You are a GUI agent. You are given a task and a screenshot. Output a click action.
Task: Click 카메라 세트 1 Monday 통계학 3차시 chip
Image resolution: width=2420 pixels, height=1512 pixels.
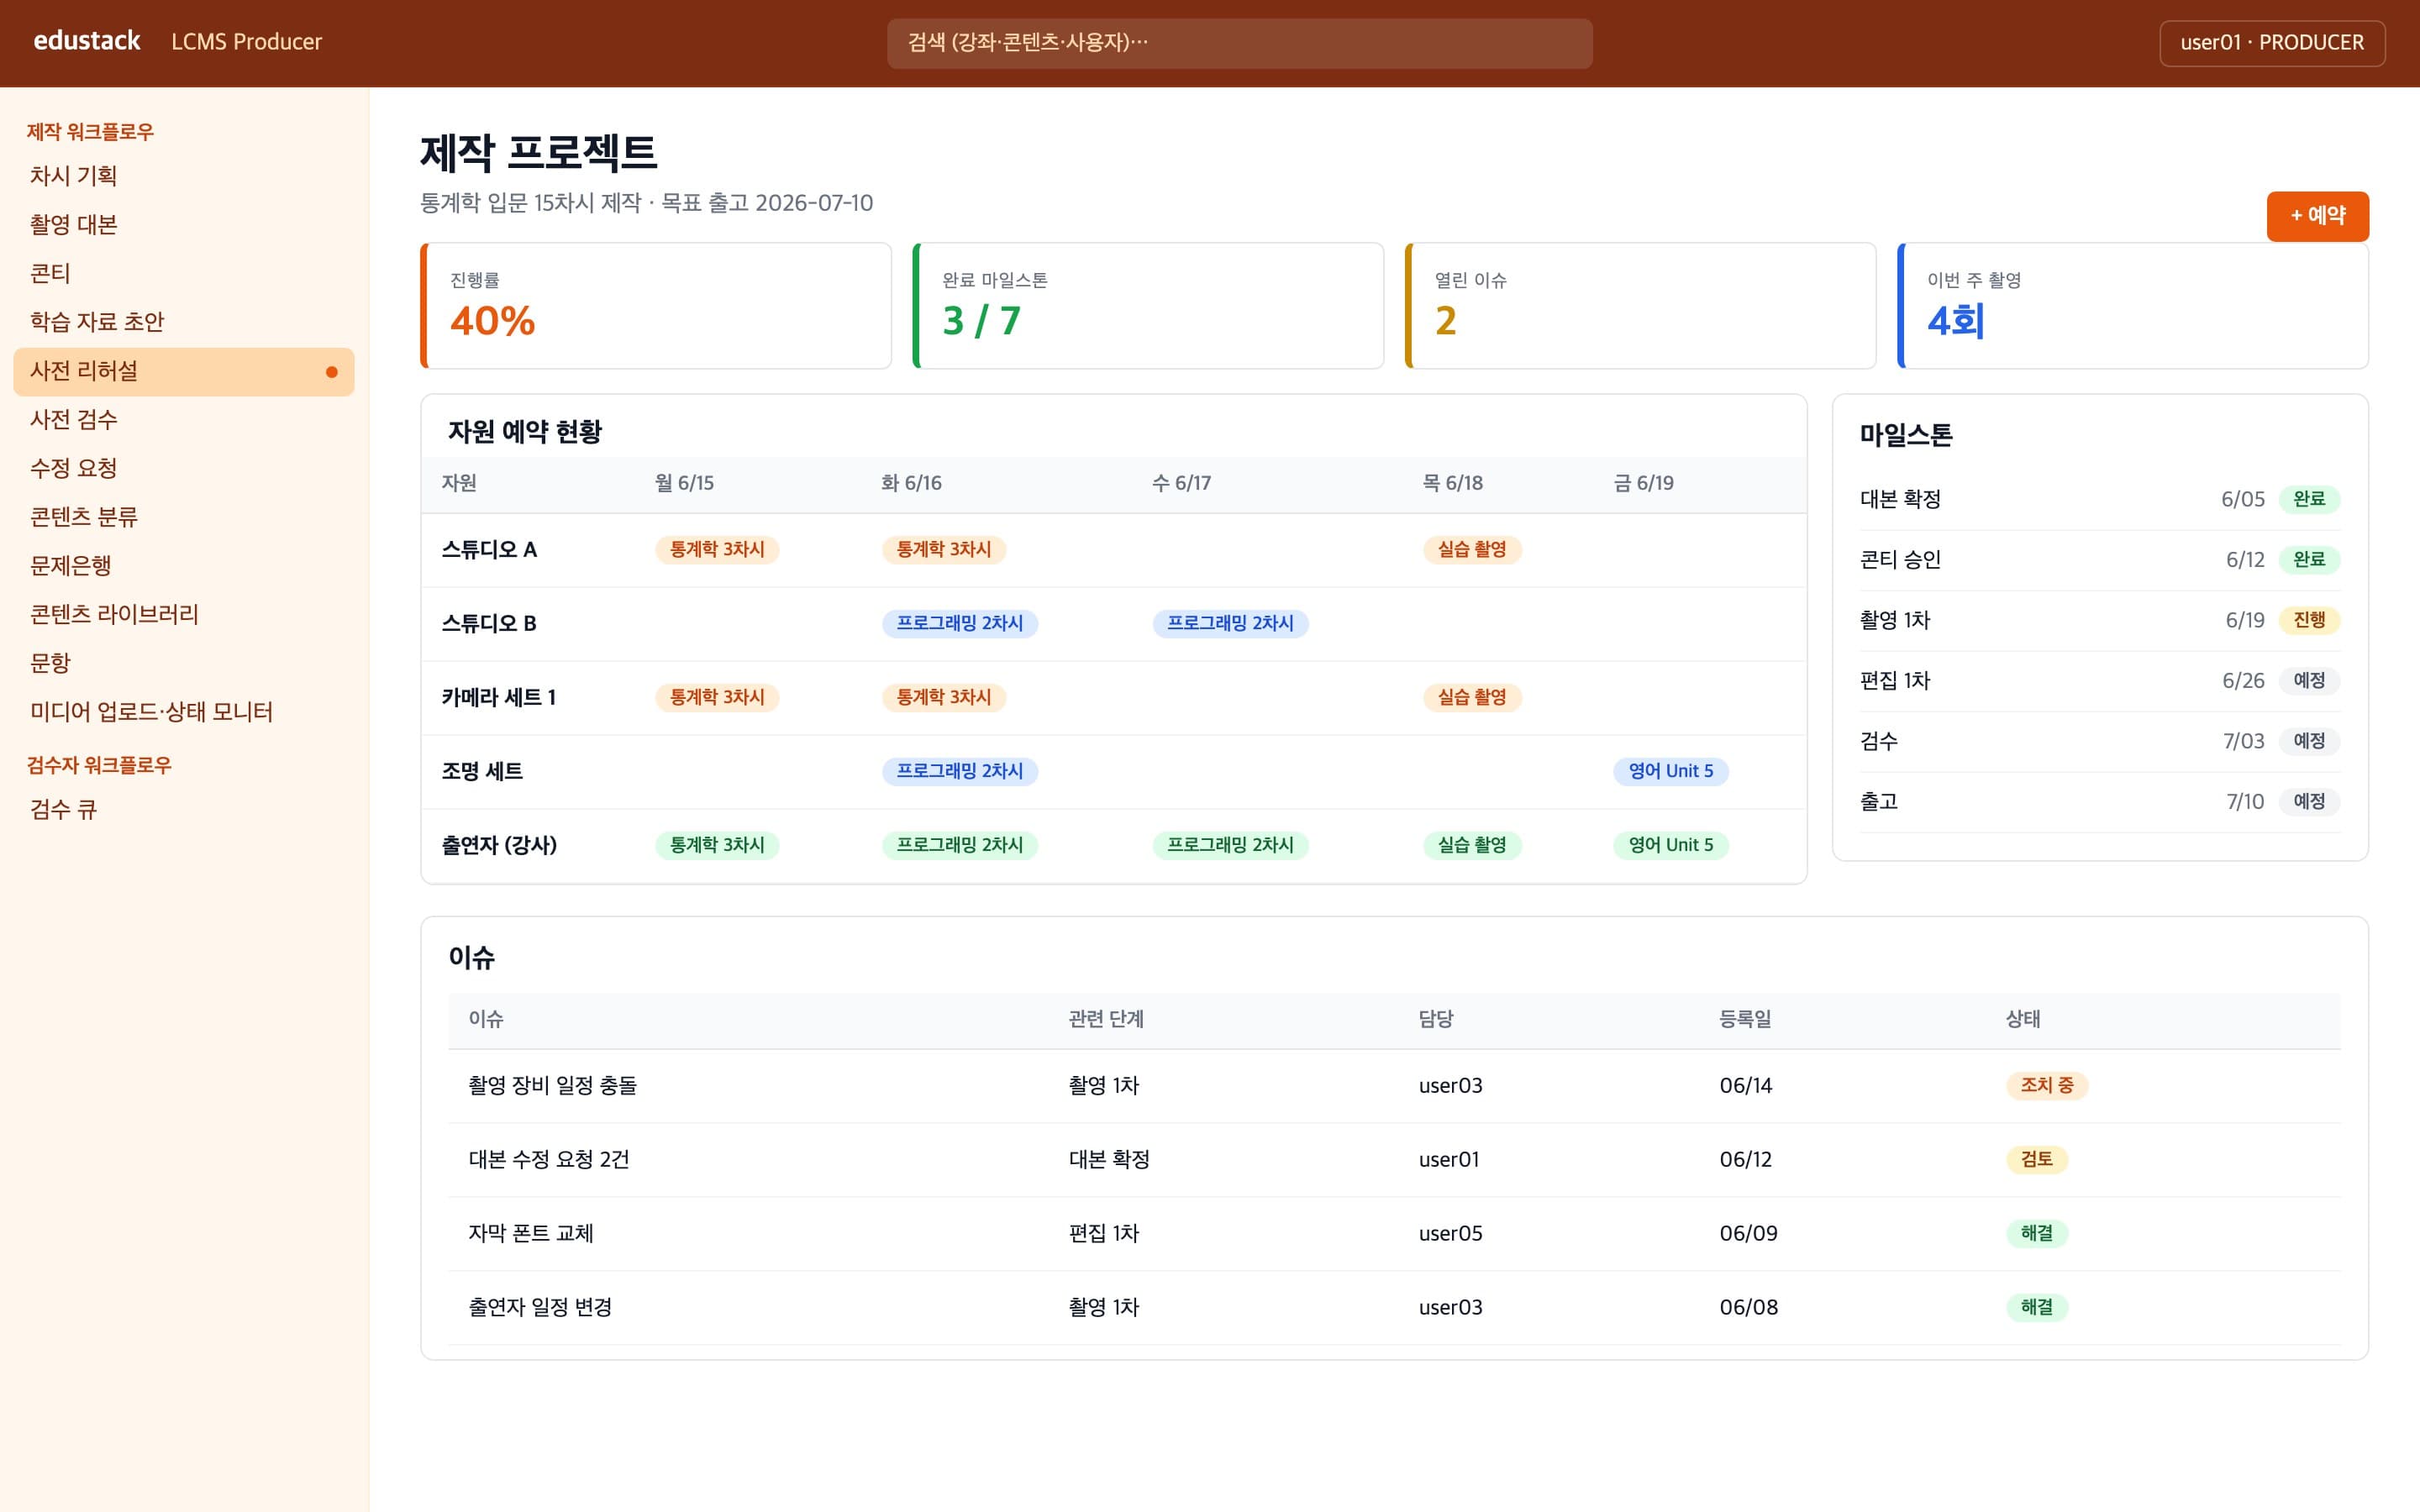point(717,698)
